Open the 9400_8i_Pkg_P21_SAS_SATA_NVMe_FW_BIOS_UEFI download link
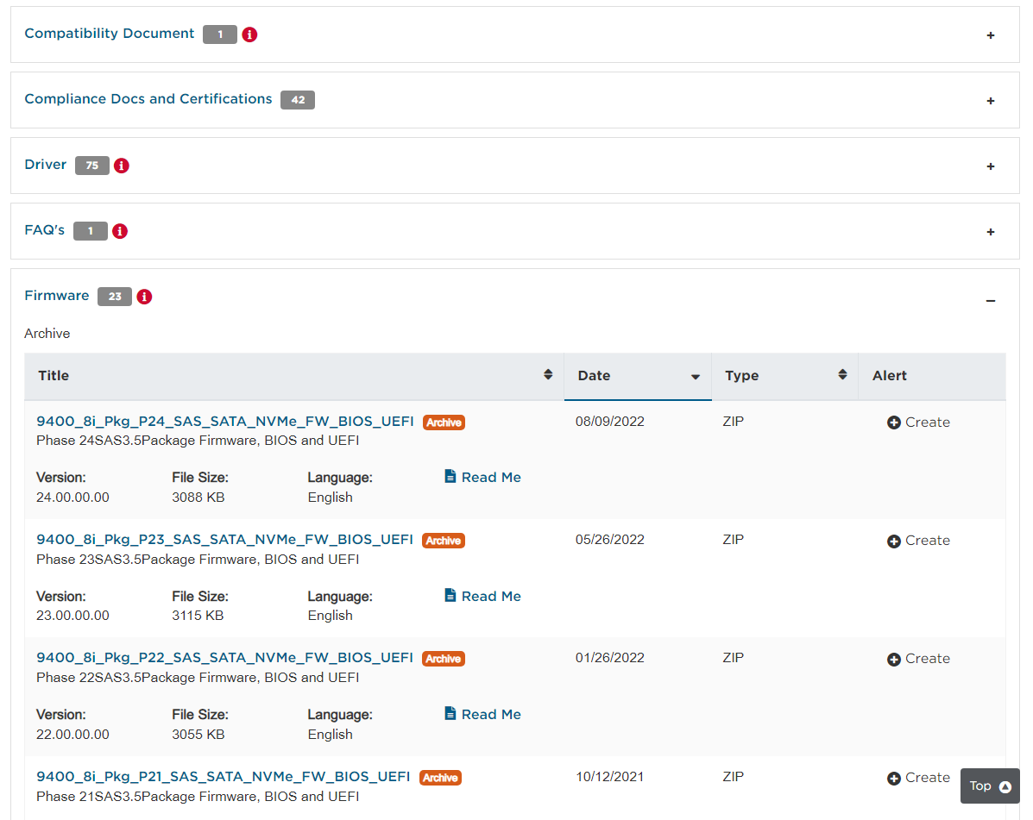 click(224, 777)
